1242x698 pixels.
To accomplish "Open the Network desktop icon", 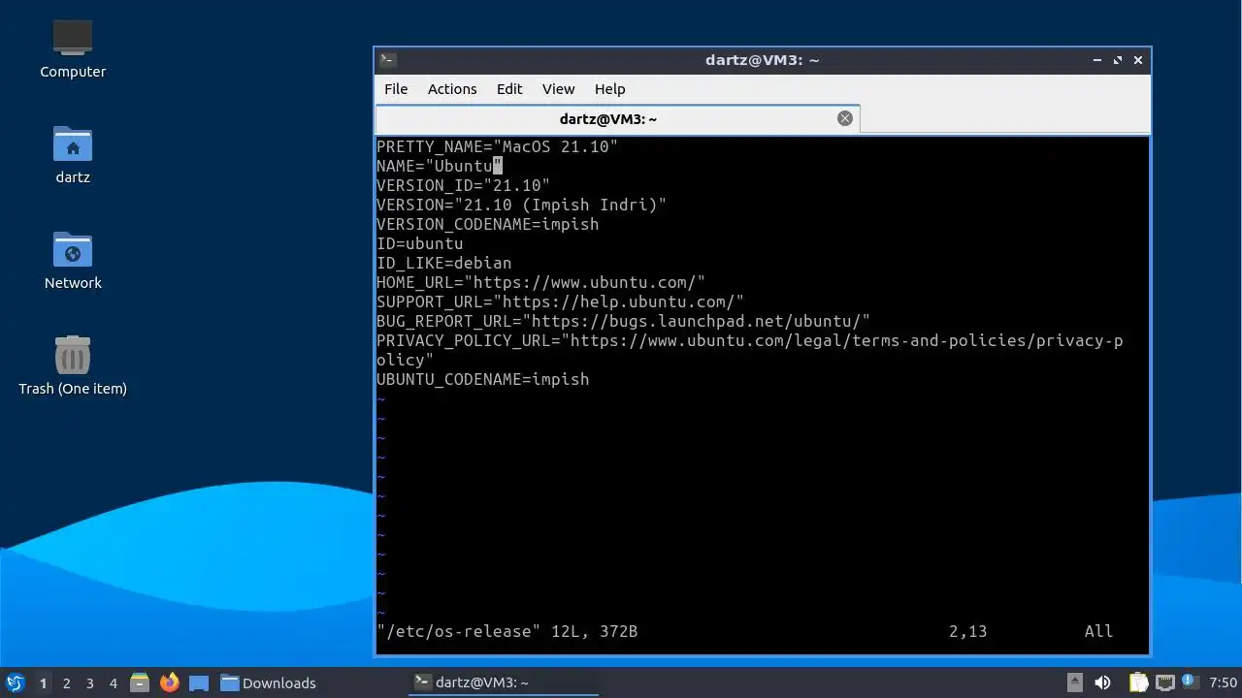I will pyautogui.click(x=73, y=260).
